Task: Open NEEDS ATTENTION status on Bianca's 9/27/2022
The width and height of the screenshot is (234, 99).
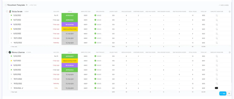Action: (70, 61)
